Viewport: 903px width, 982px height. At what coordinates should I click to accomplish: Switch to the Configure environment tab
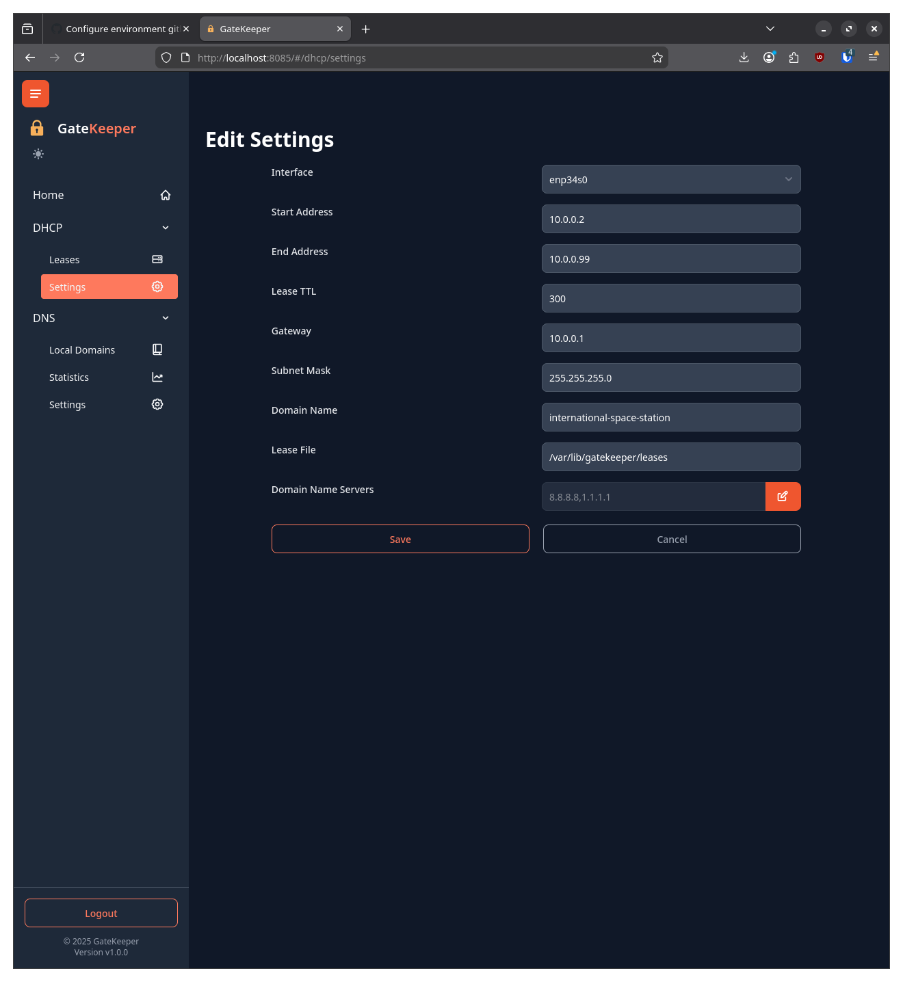[x=116, y=29]
